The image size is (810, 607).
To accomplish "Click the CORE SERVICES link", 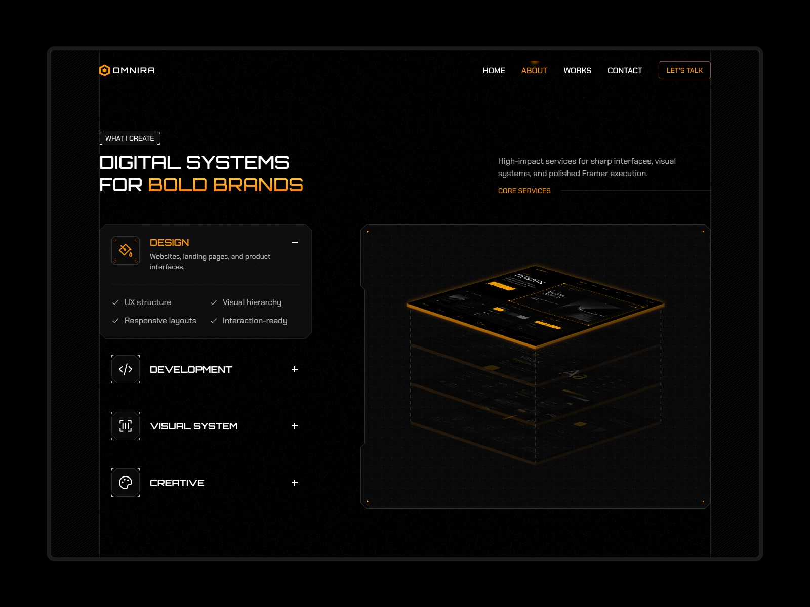I will click(524, 191).
